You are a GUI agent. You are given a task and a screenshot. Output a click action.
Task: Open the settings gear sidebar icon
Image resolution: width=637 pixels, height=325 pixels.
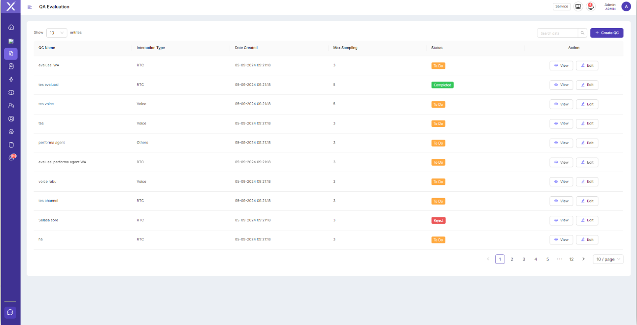(11, 132)
